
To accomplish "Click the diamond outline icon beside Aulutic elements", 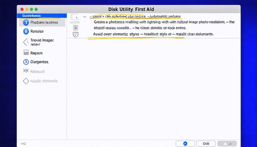I will point(26,81).
